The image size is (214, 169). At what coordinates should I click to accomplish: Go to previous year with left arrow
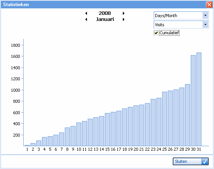coord(86,13)
